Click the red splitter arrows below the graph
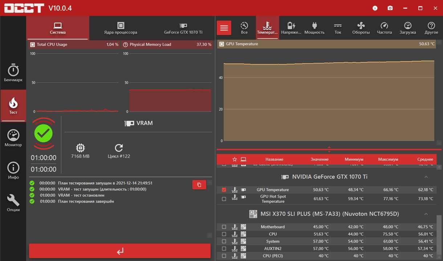Viewport: 443px width, 261px height. tap(329, 149)
